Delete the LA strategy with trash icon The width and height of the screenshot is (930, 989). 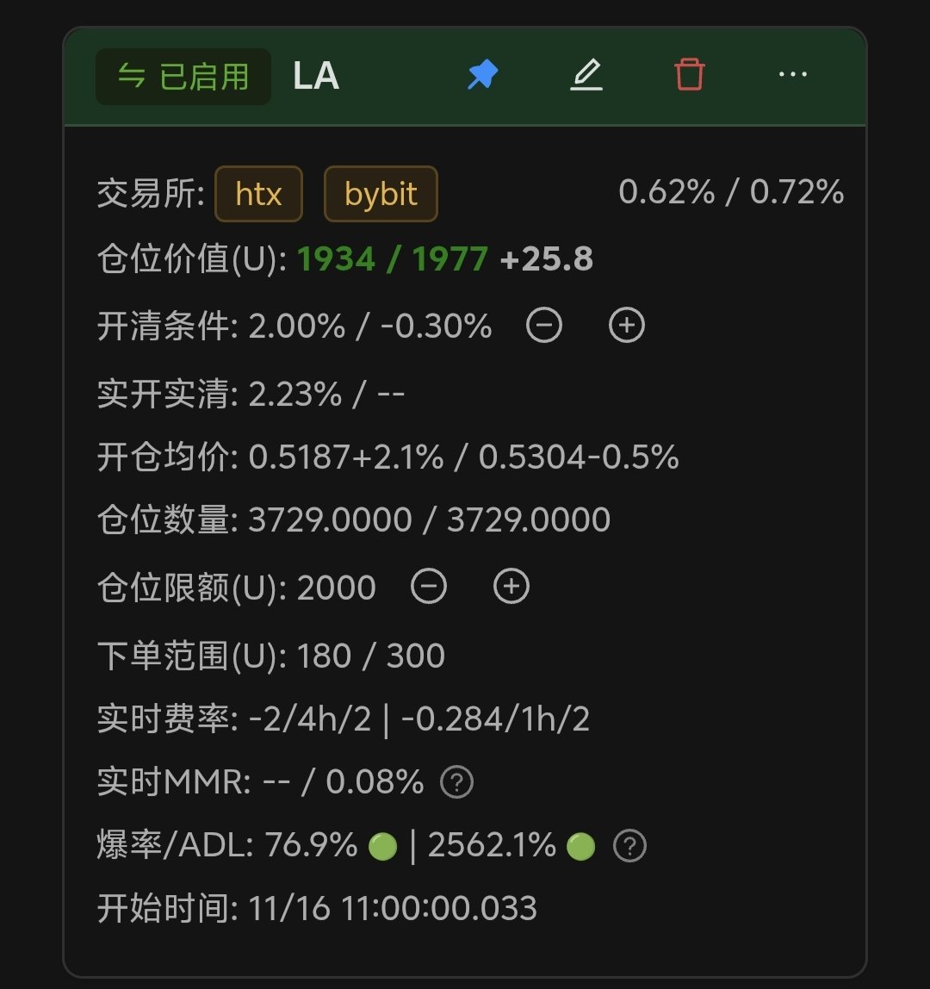pyautogui.click(x=690, y=75)
